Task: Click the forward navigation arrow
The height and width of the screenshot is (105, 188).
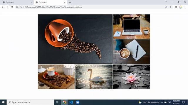Action: pos(7,7)
